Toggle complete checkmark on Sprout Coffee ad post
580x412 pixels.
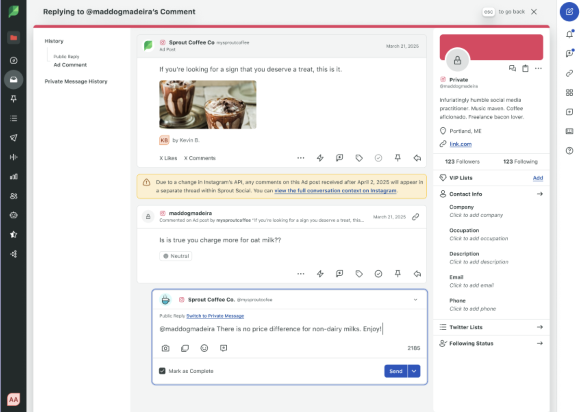[x=378, y=158]
